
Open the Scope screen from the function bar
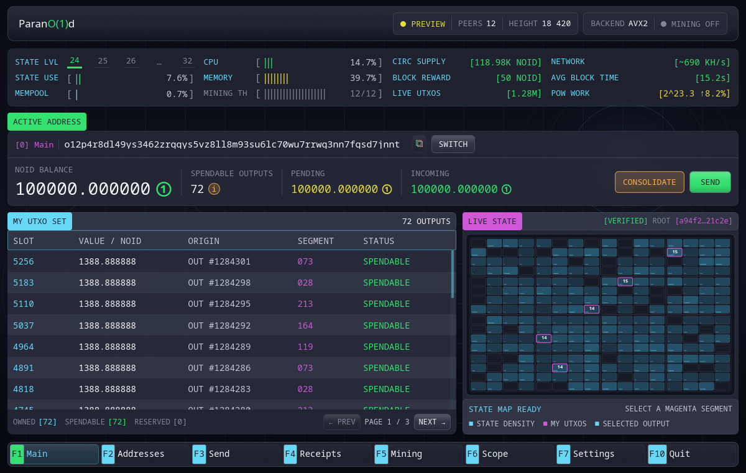509,454
